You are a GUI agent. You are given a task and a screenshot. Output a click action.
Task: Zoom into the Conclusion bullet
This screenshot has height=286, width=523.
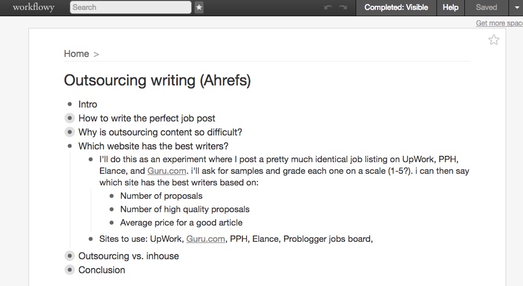[x=69, y=270]
